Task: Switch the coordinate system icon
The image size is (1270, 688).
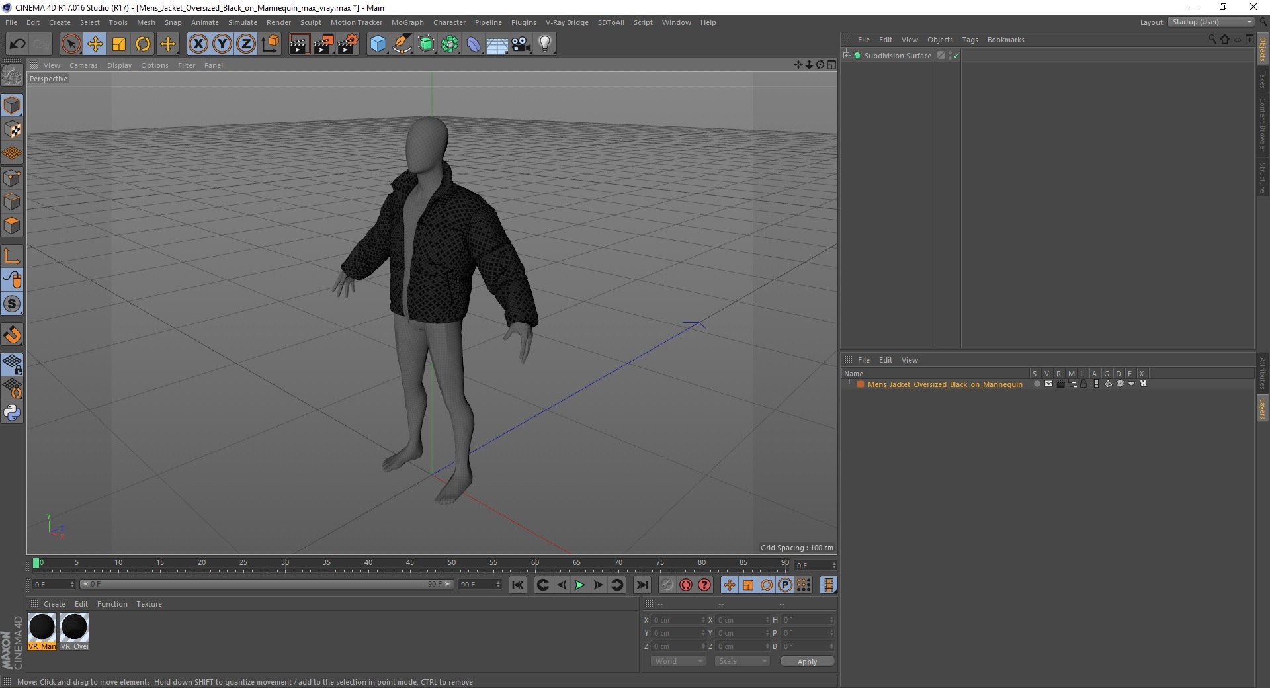Action: (x=271, y=44)
